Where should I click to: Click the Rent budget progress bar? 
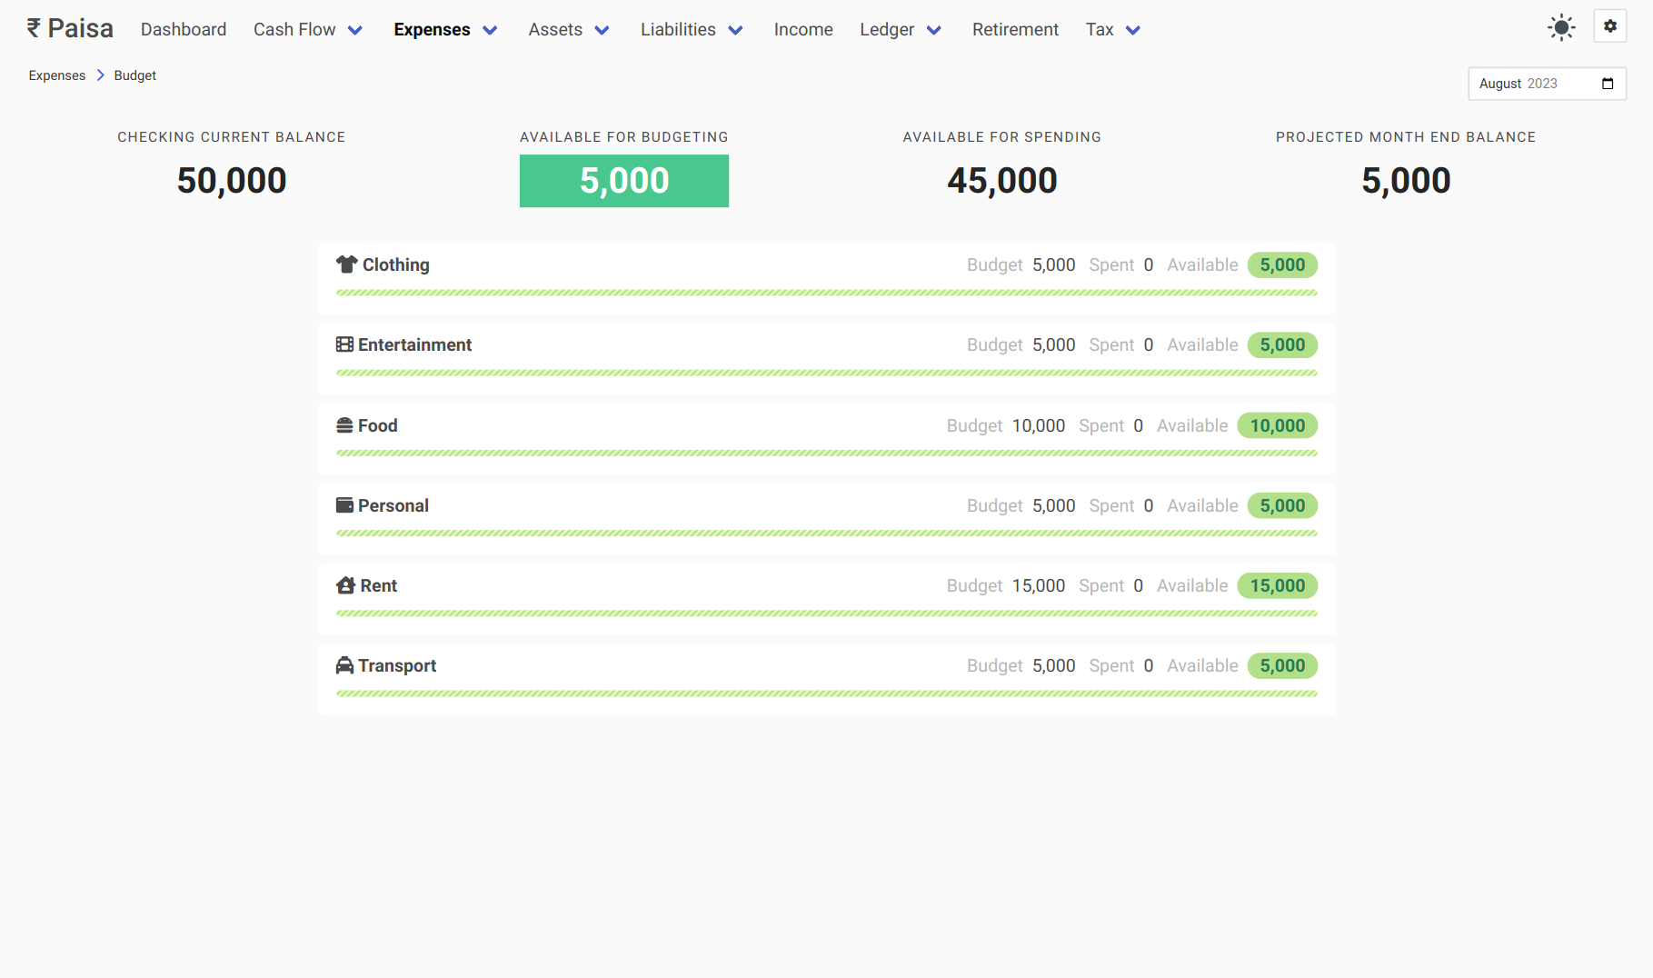pyautogui.click(x=827, y=614)
